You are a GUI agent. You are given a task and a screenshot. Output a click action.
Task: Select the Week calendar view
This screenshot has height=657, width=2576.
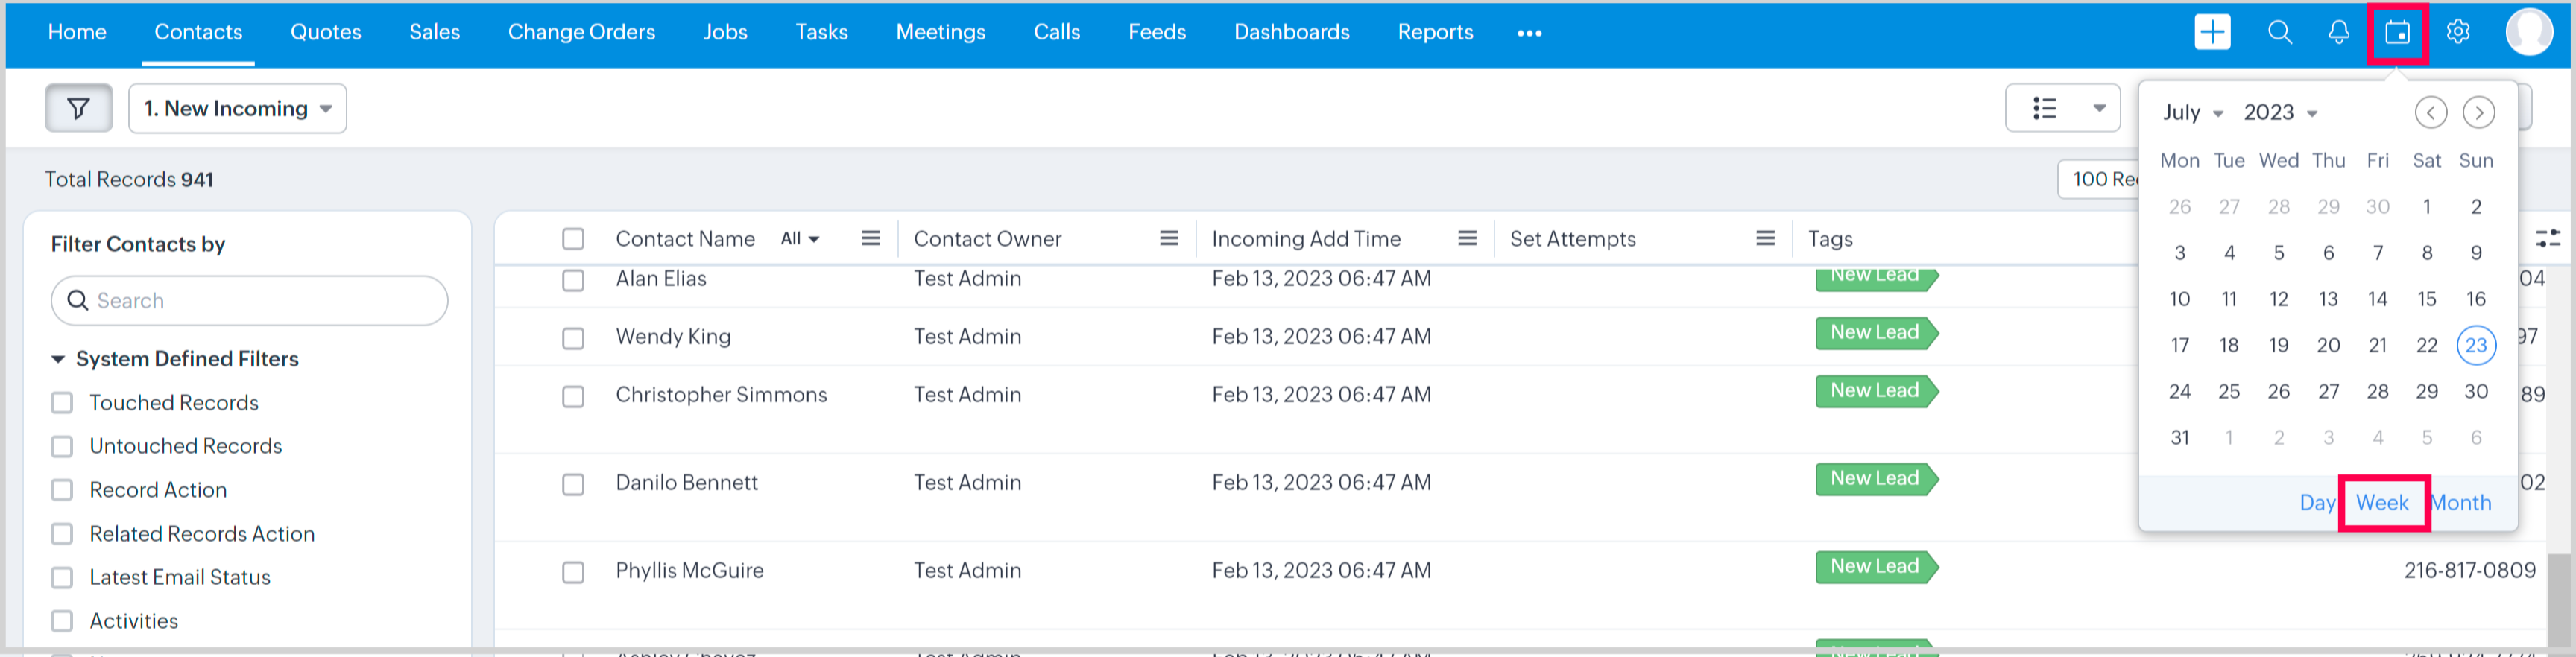[2382, 502]
